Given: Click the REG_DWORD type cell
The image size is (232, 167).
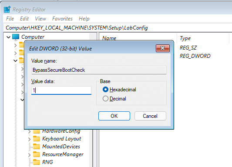Looking at the screenshot, I should click(x=195, y=56).
